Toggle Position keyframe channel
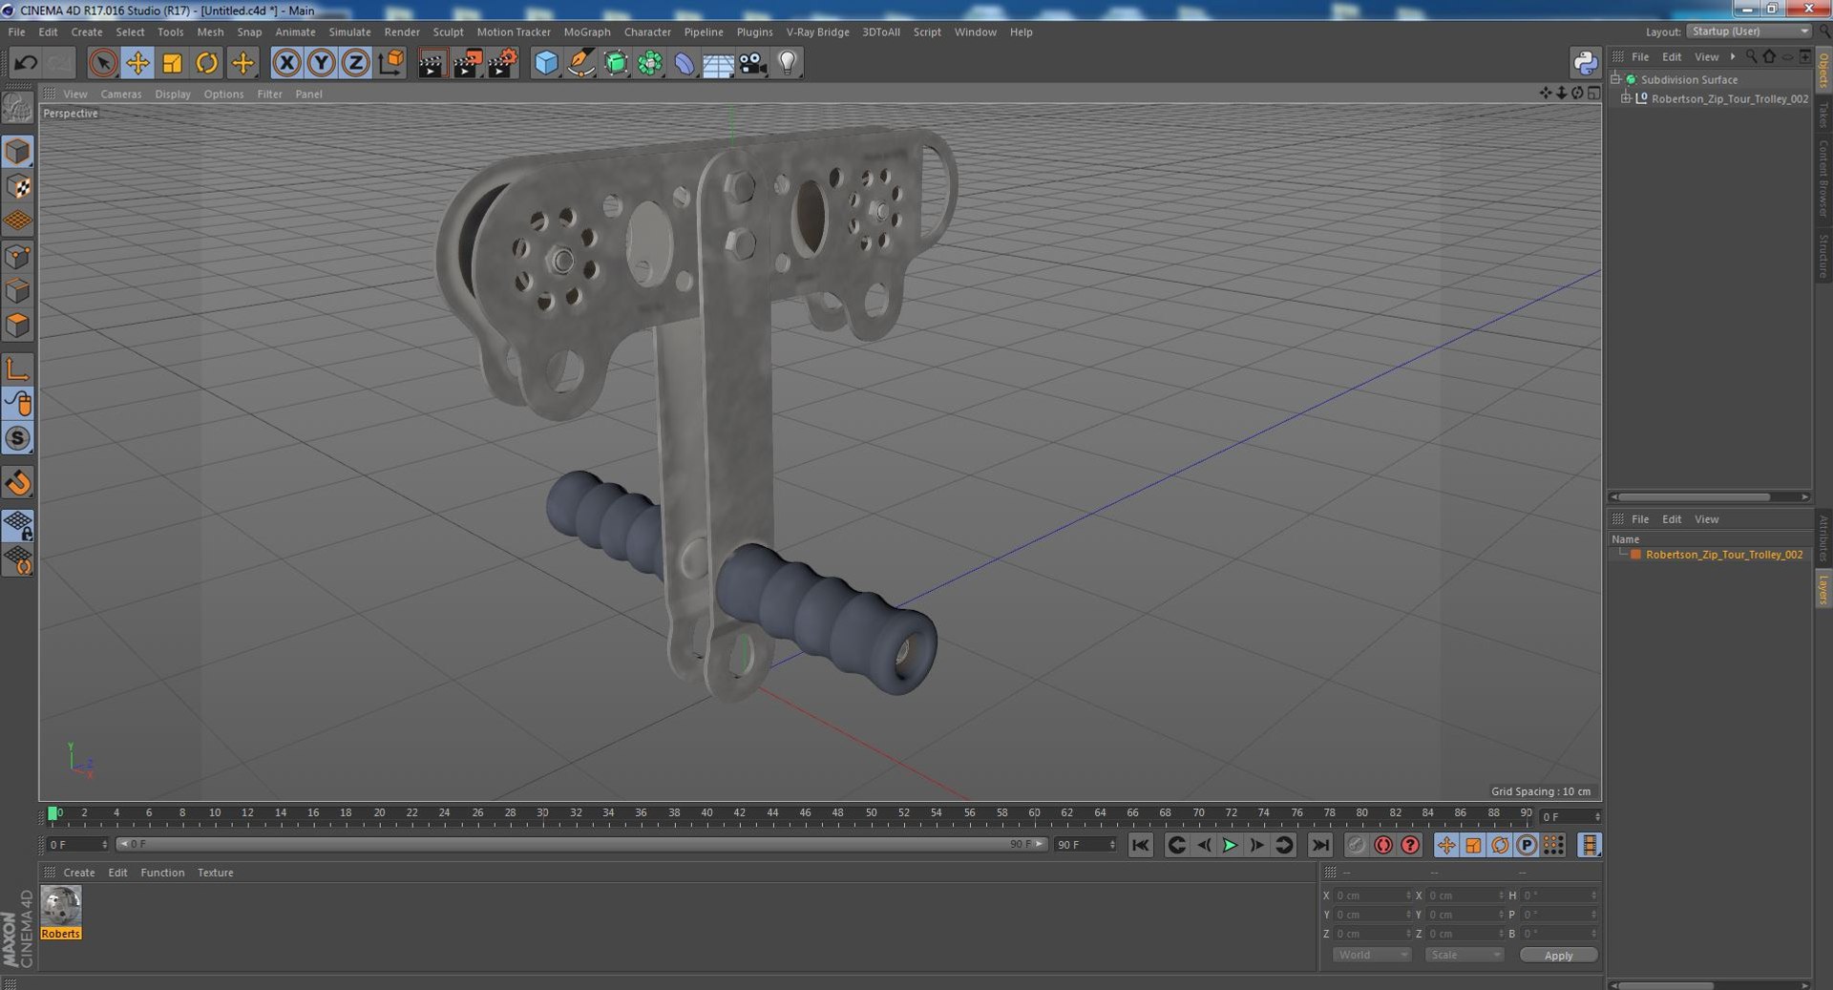 1446,845
